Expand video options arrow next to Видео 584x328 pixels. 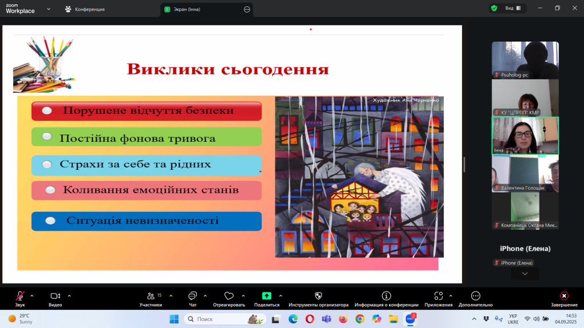point(69,296)
